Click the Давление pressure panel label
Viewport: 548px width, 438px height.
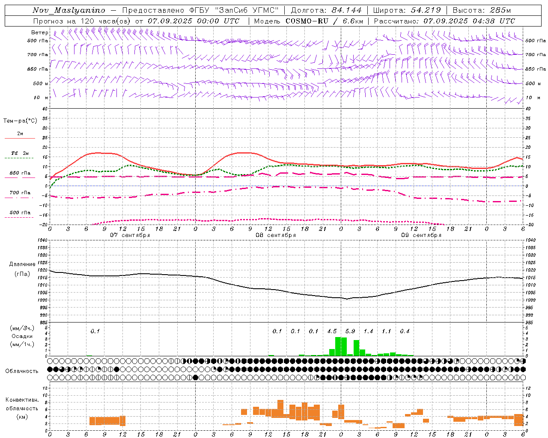pyautogui.click(x=22, y=264)
